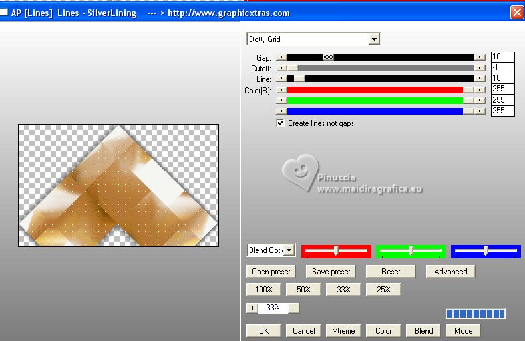Click the Save preset button

tap(331, 272)
